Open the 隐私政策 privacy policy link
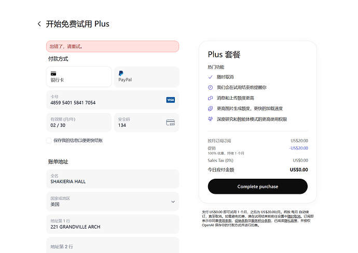 click(x=291, y=221)
